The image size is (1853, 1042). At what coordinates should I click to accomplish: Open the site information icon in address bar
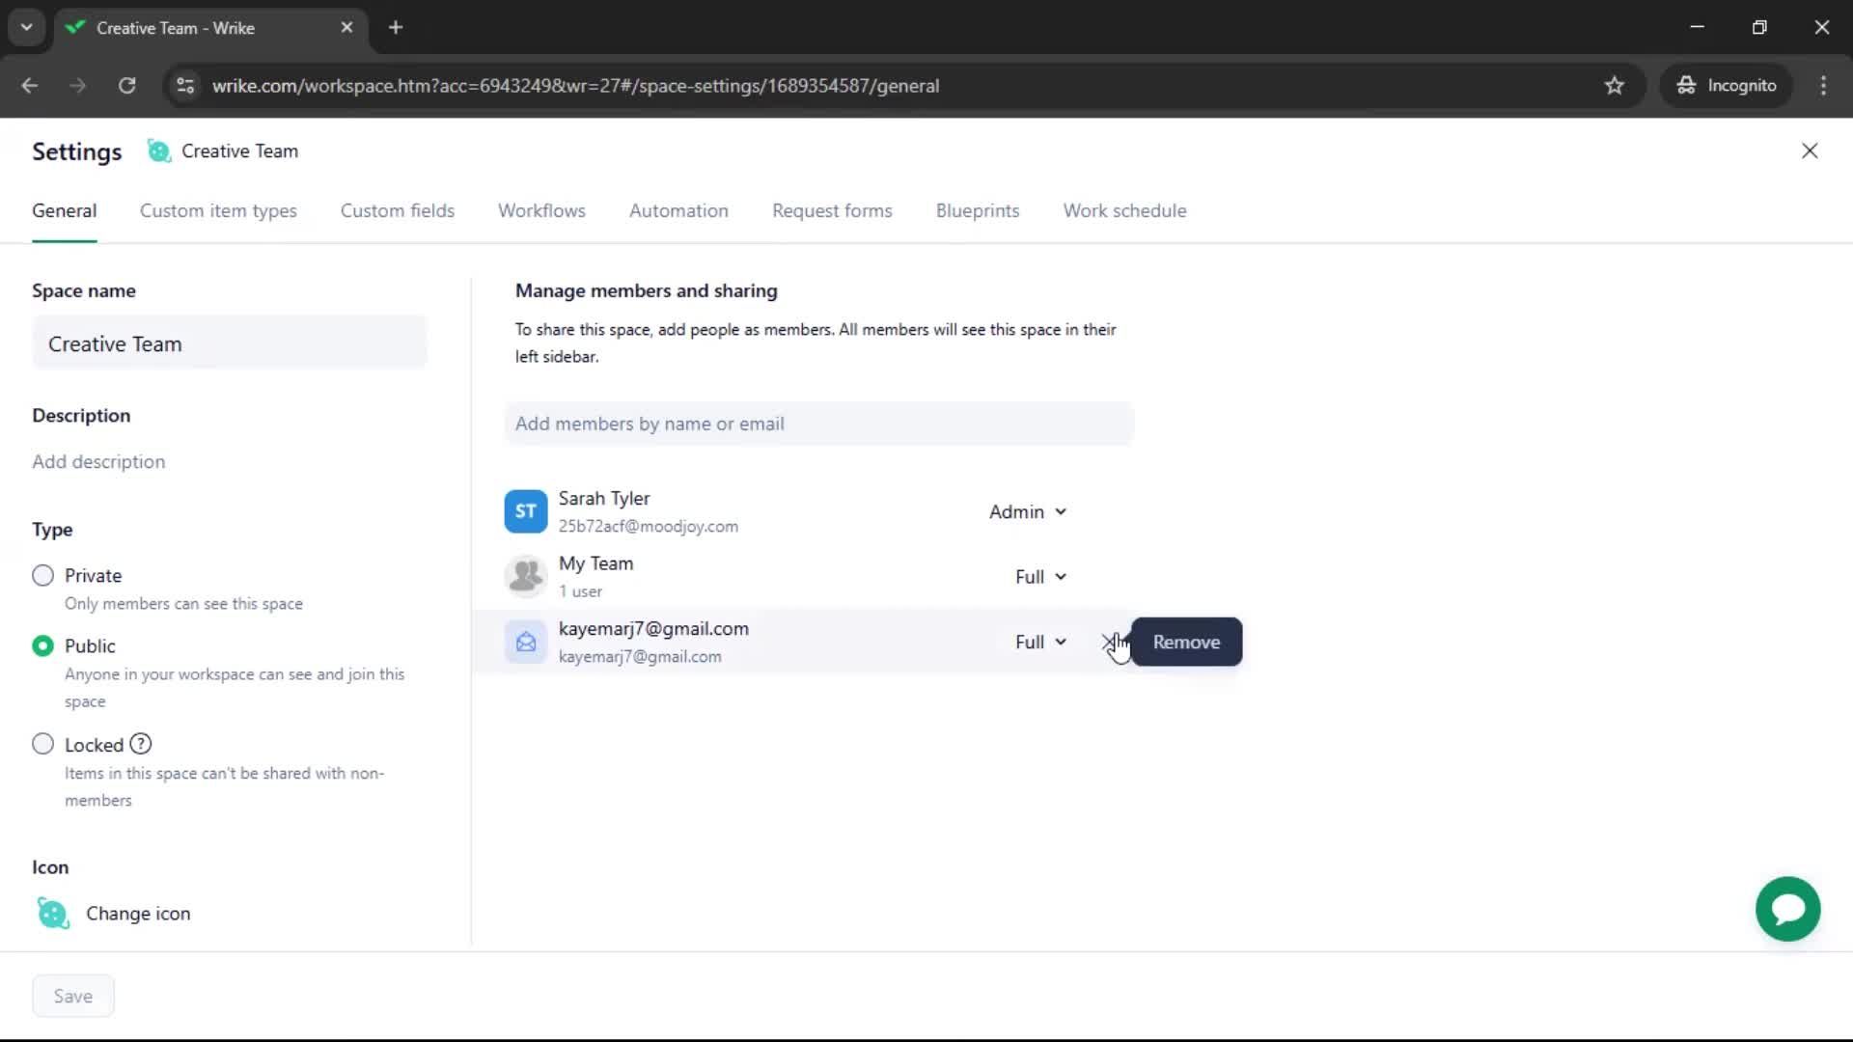pos(185,85)
